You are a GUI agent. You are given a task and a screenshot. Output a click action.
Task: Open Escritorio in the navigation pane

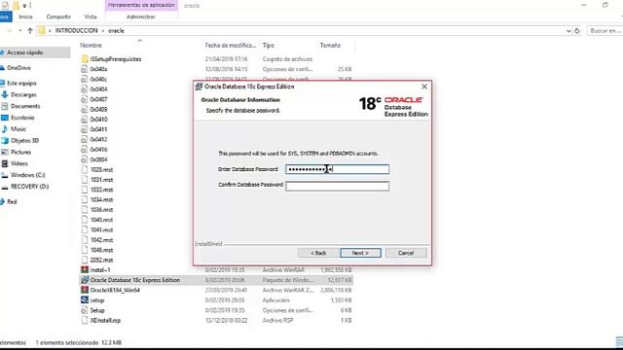(x=22, y=118)
